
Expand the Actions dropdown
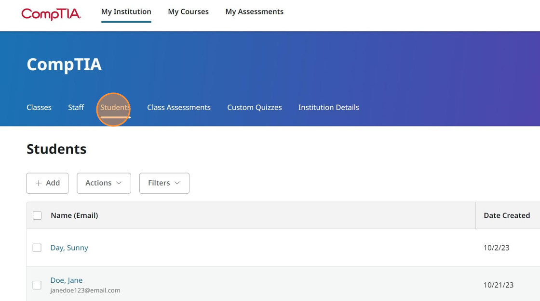tap(104, 183)
